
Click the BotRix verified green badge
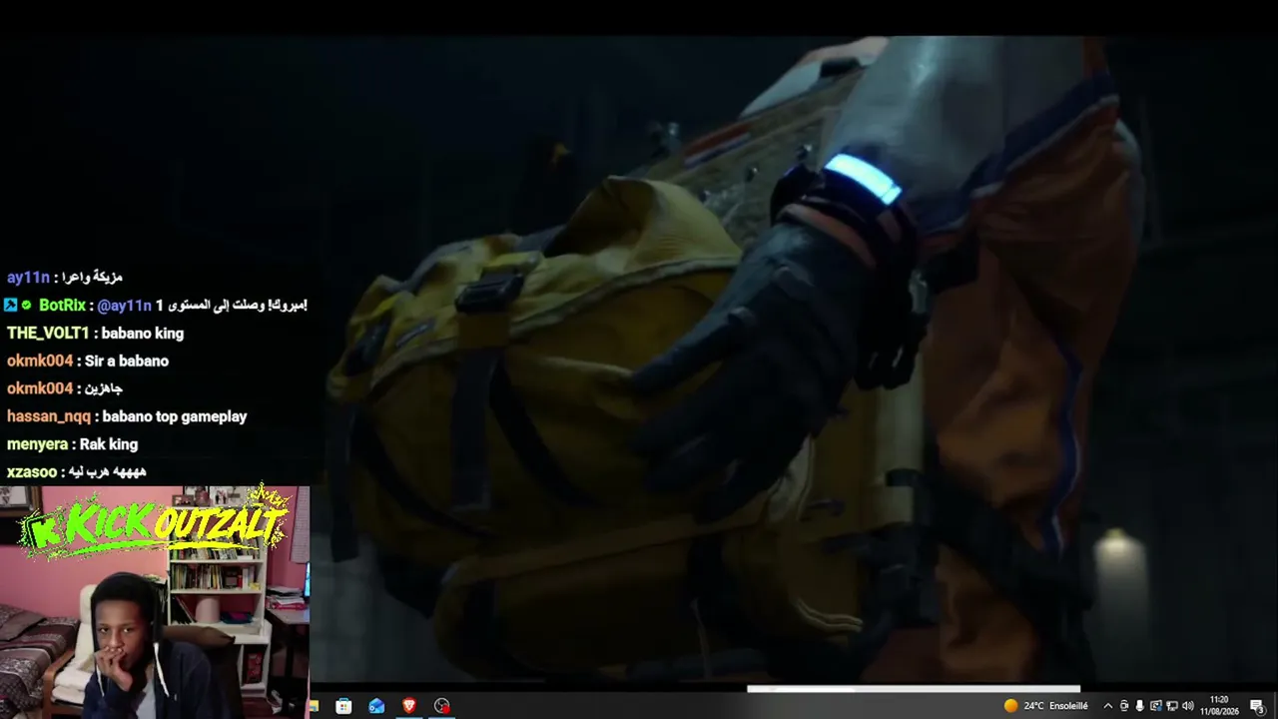tap(27, 305)
